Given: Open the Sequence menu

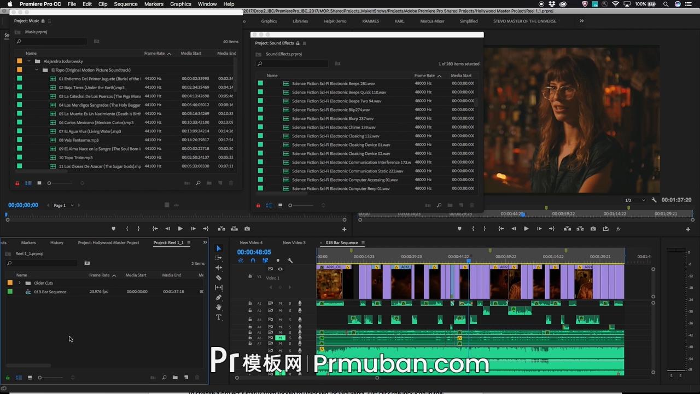Looking at the screenshot, I should (x=125, y=4).
